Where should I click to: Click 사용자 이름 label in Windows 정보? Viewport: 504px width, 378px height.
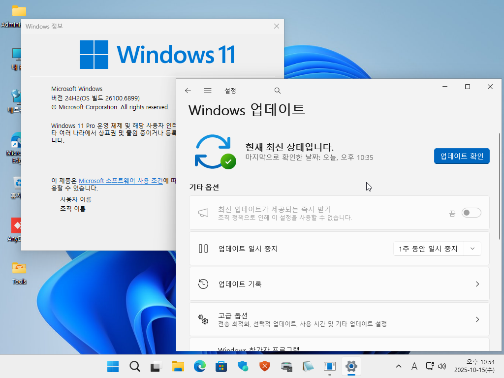pyautogui.click(x=76, y=200)
